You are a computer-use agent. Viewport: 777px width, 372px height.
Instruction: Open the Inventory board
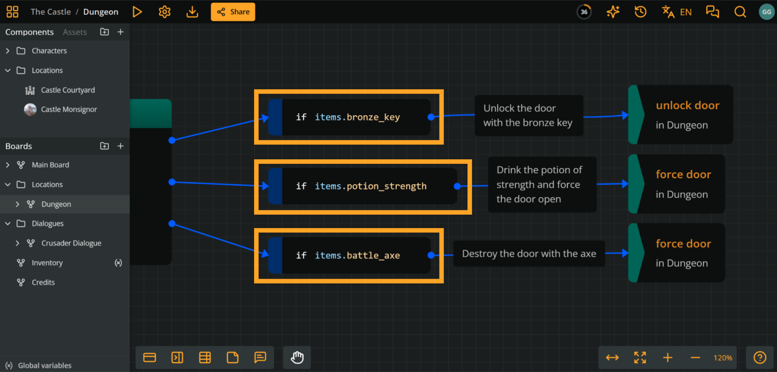pos(47,263)
